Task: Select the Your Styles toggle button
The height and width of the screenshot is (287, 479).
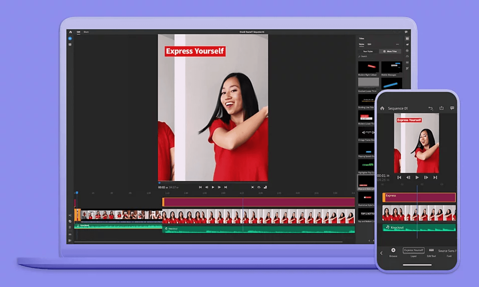Action: 368,51
